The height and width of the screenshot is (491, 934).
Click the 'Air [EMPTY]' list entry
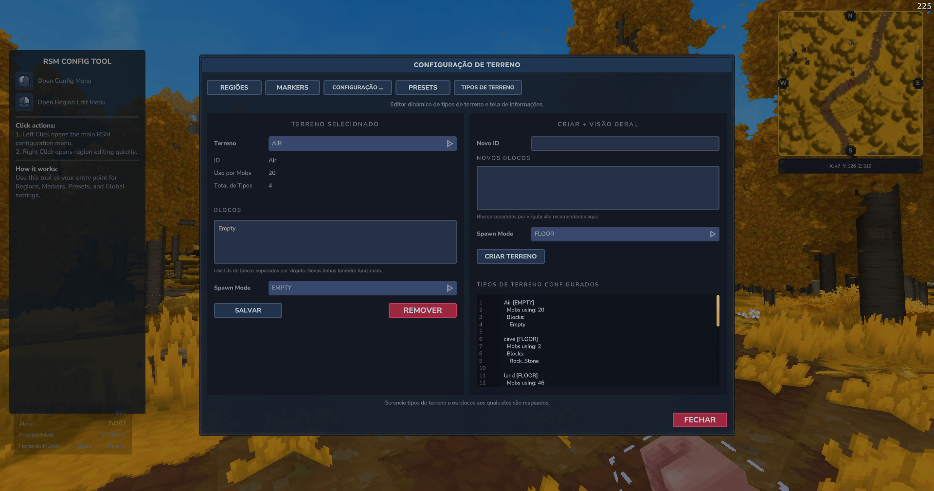[519, 303]
